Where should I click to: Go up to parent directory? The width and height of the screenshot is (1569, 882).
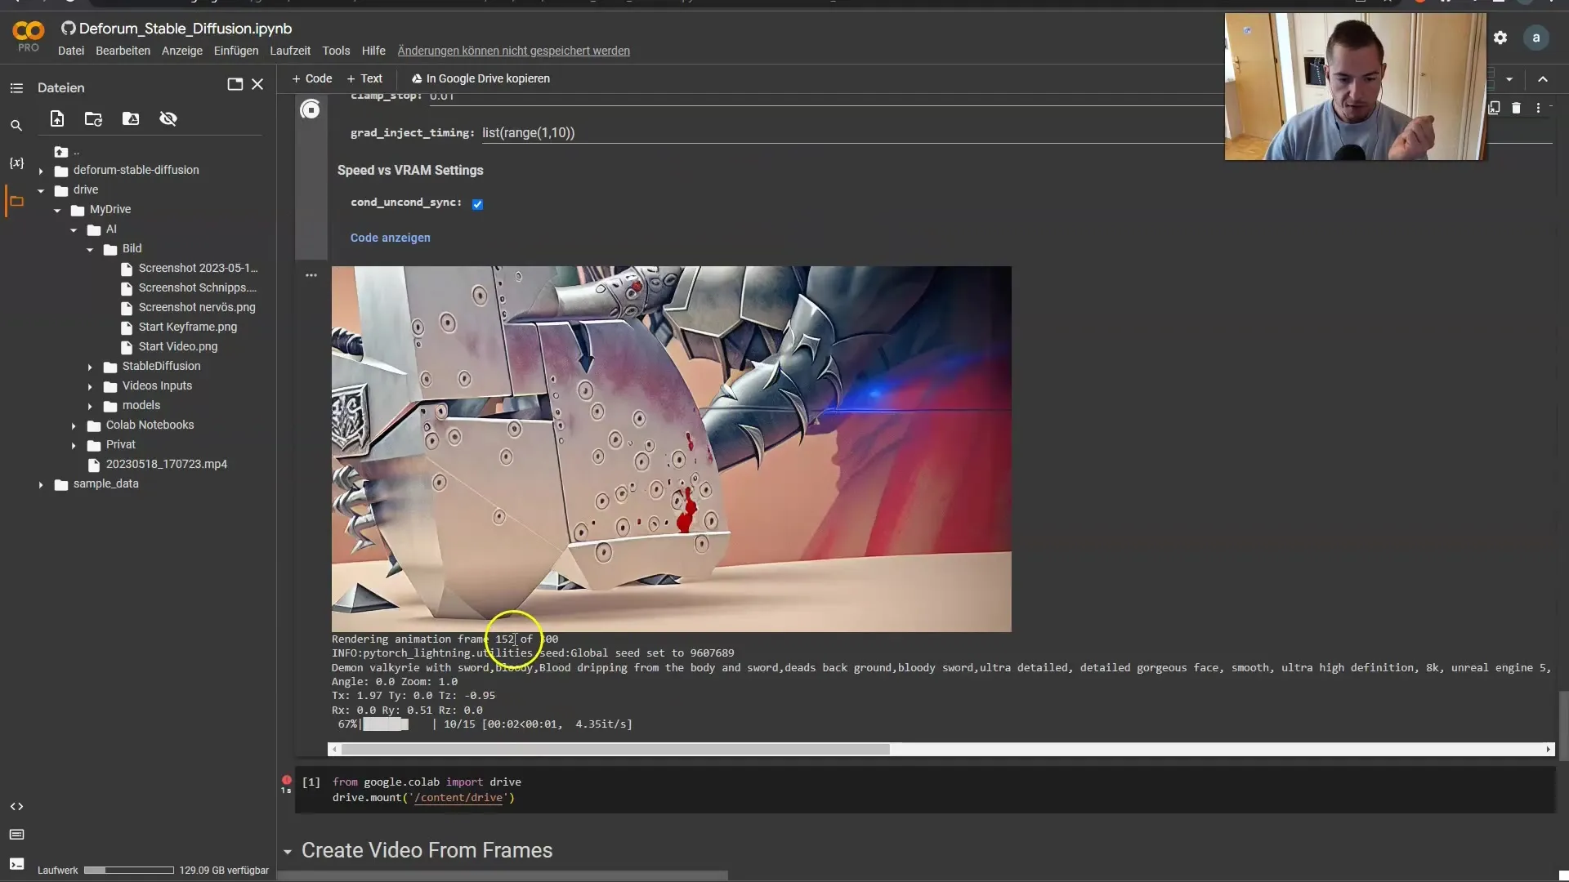tap(67, 152)
